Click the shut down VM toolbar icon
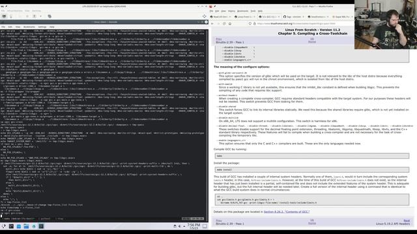This screenshot has width=417, height=234. pyautogui.click(x=35, y=16)
